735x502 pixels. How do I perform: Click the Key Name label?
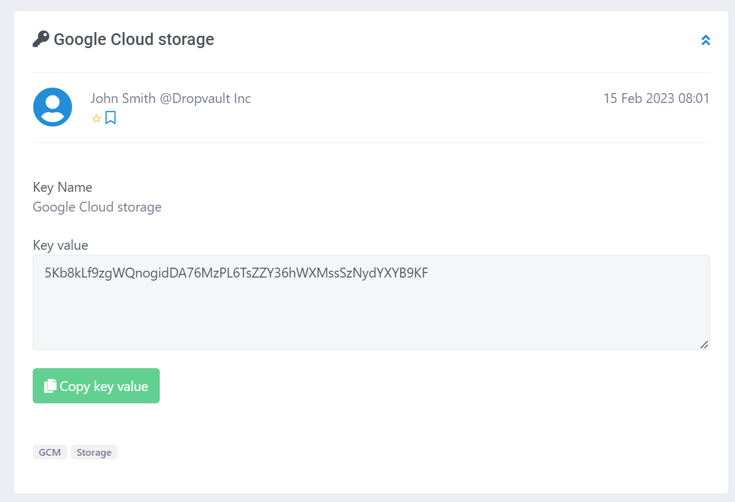point(62,187)
